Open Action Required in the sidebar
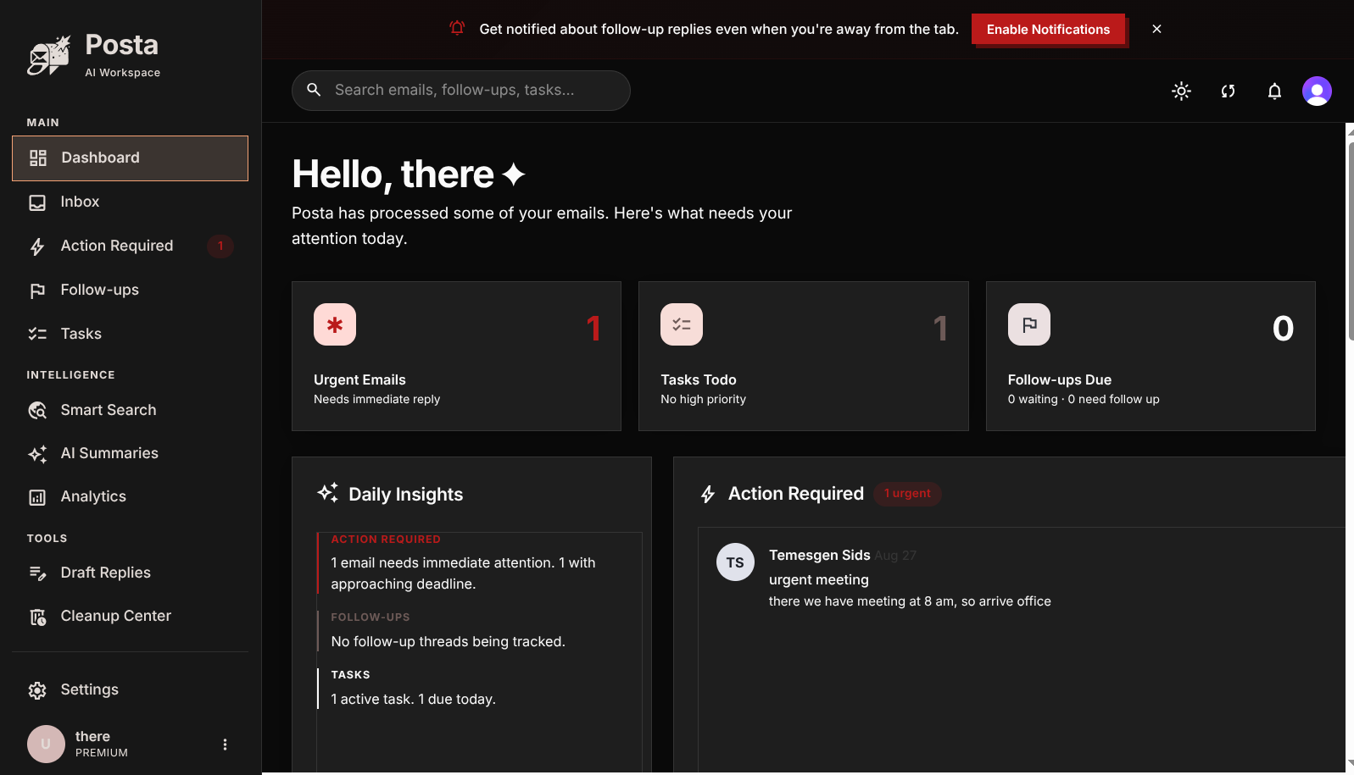Screen dimensions: 1354x775 pyautogui.click(x=130, y=246)
